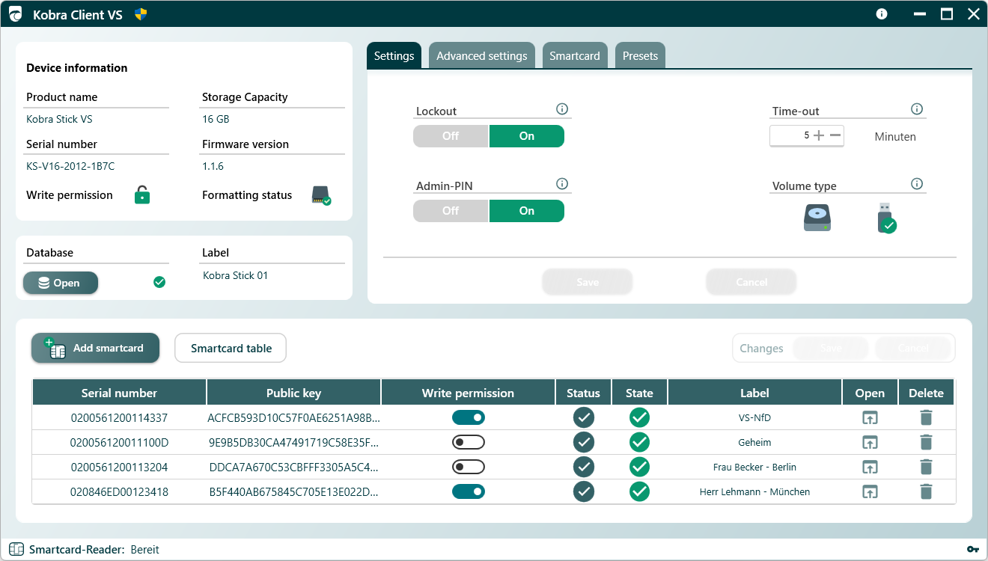Delete the VS-NfD smartcard row
Screen dimensions: 988x561
(926, 418)
